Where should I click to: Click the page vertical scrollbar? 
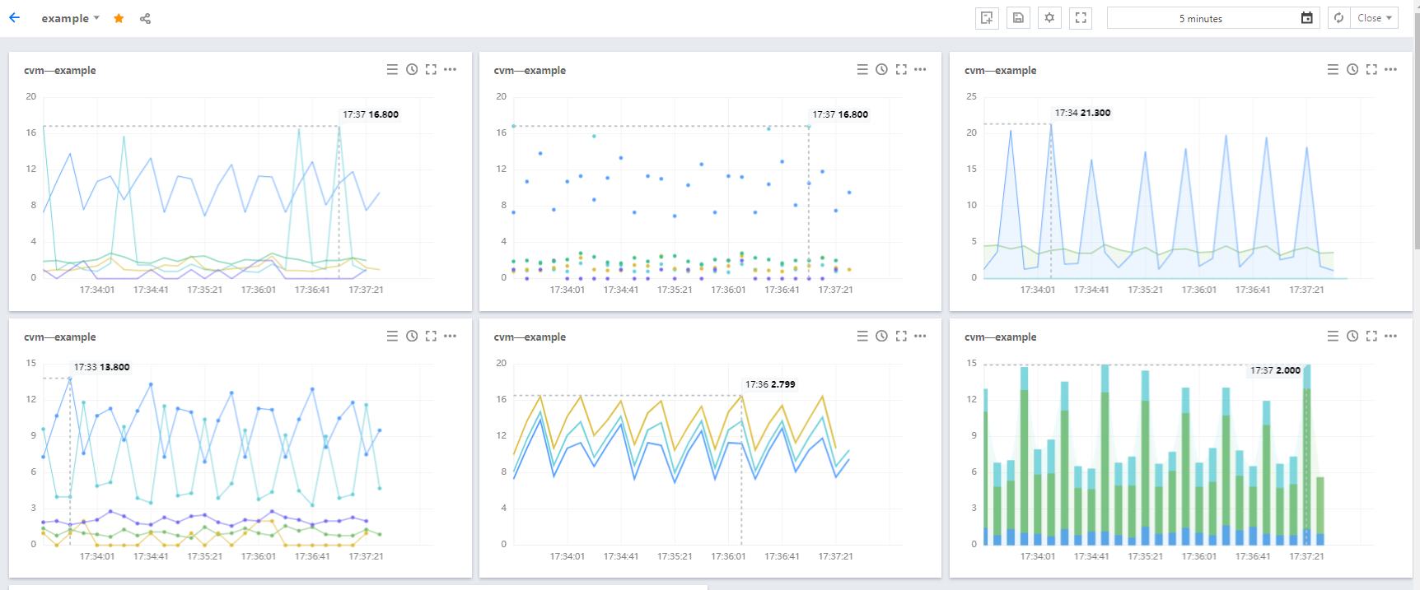1416,140
